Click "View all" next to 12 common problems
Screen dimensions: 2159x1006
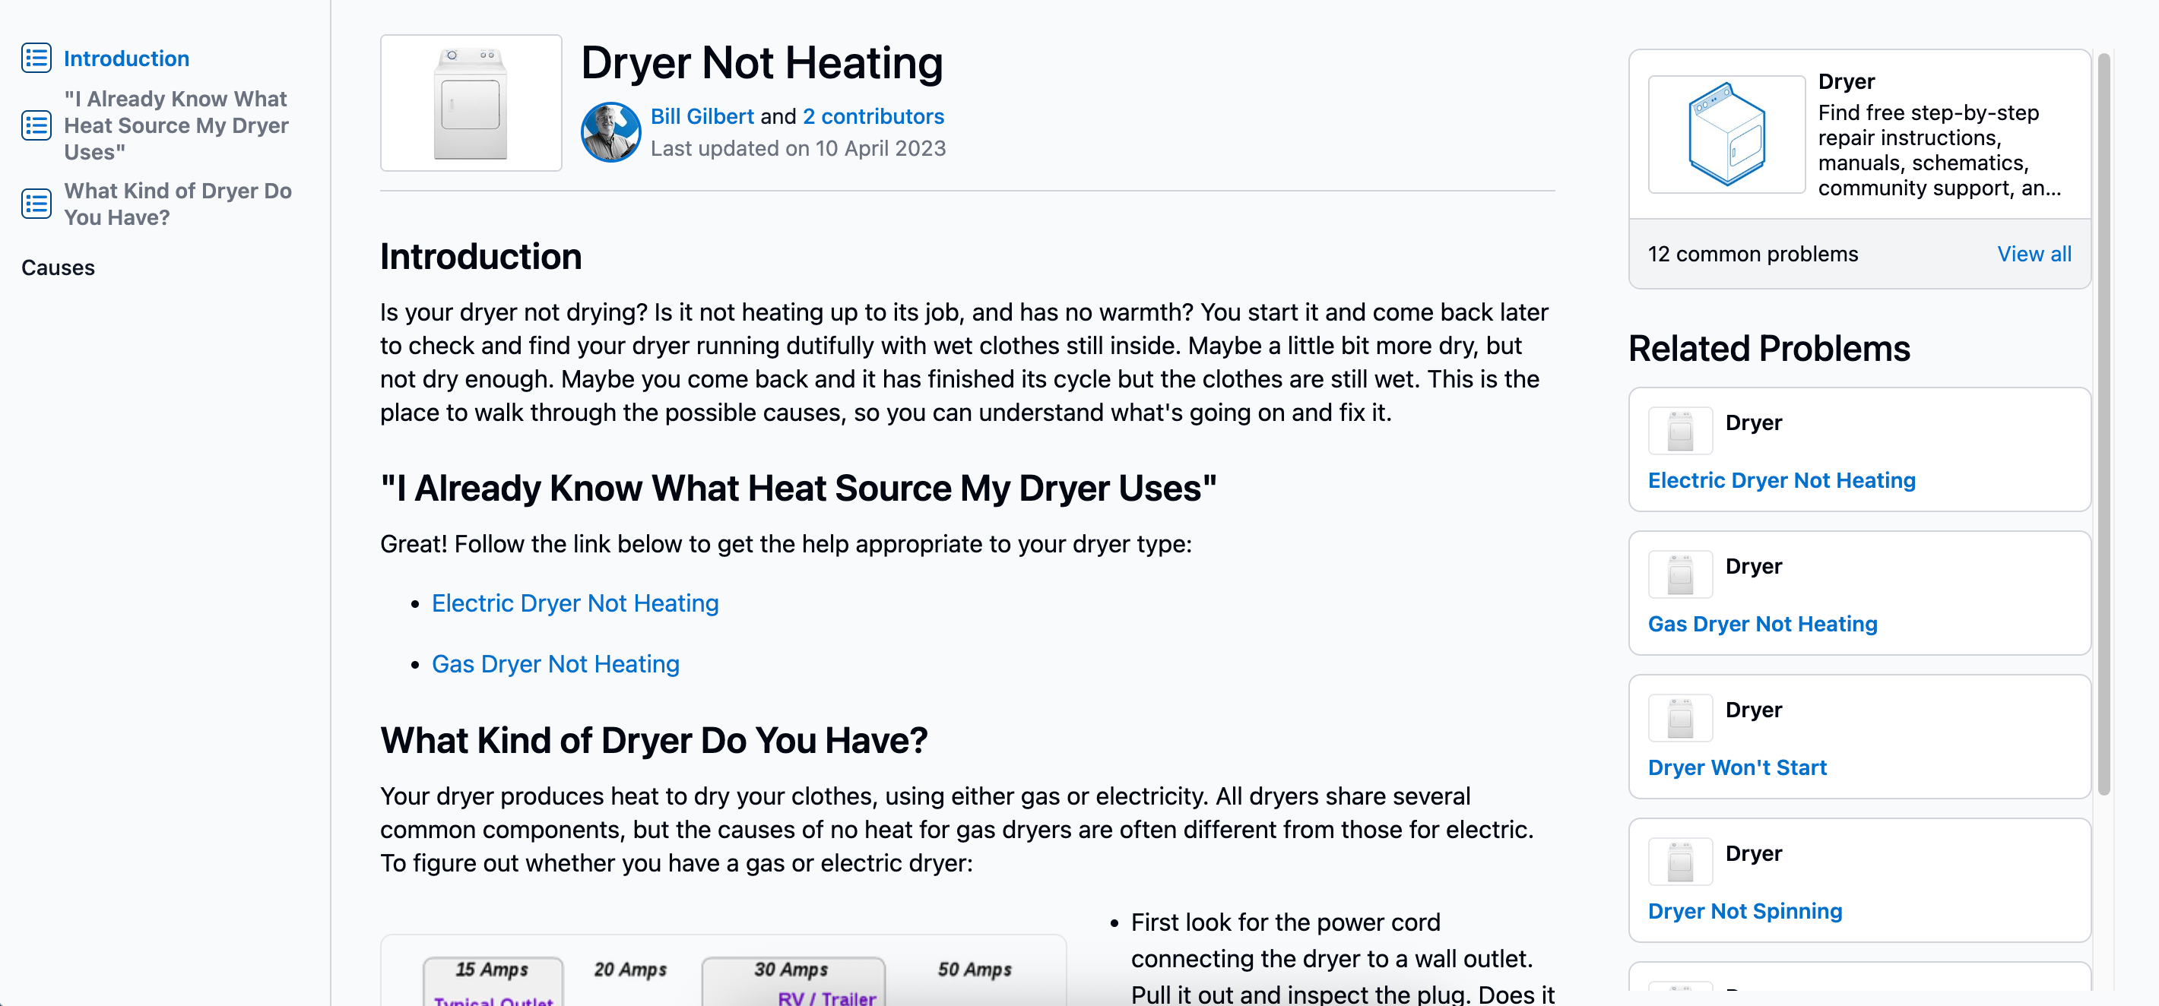click(2034, 254)
